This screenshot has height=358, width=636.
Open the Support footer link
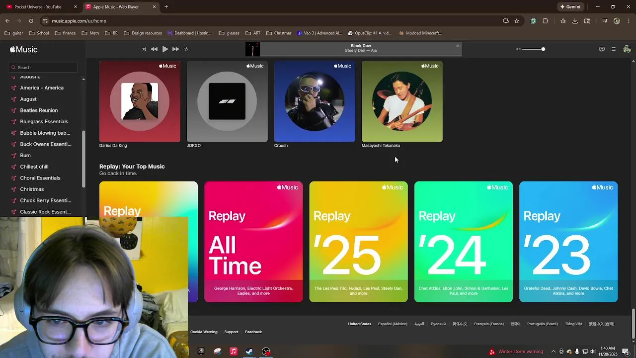(231, 332)
